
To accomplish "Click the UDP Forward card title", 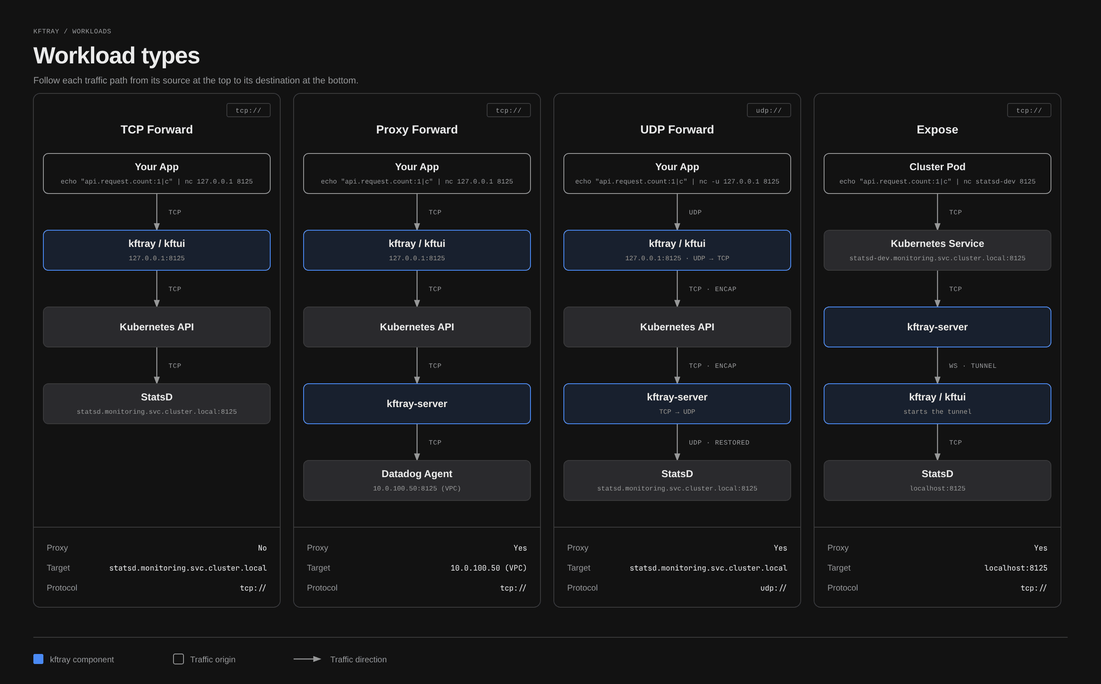I will (677, 129).
